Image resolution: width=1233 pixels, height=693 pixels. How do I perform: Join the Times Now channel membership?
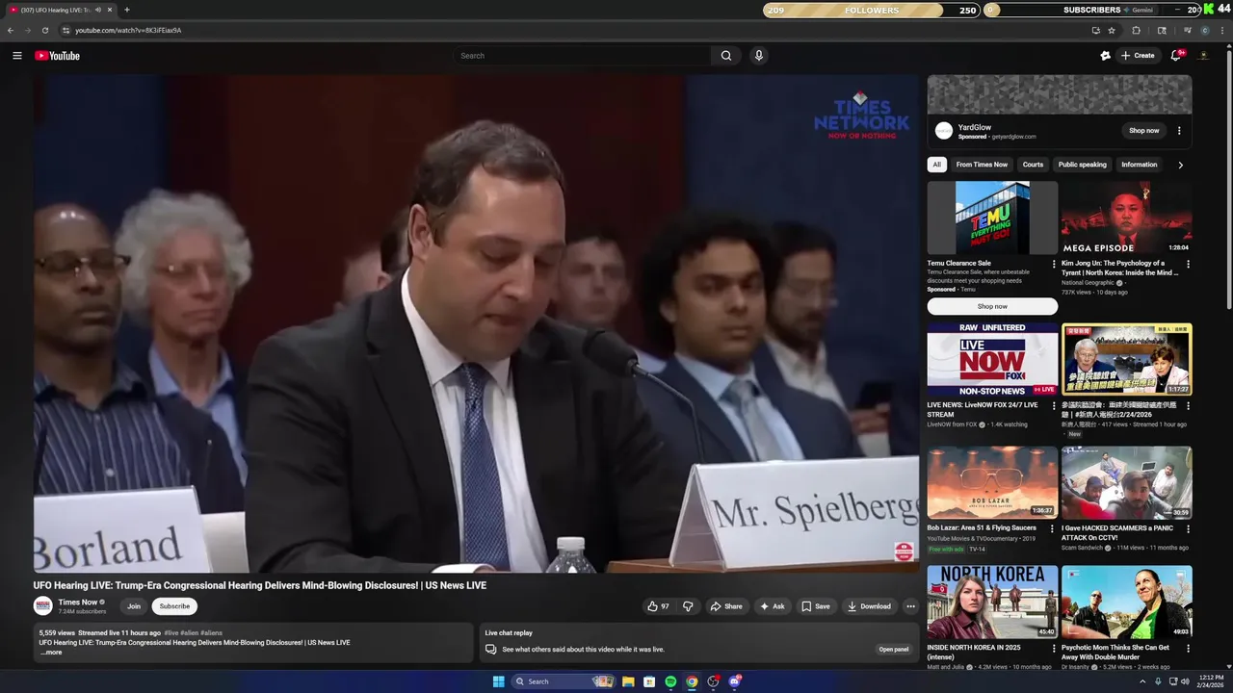pos(134,606)
